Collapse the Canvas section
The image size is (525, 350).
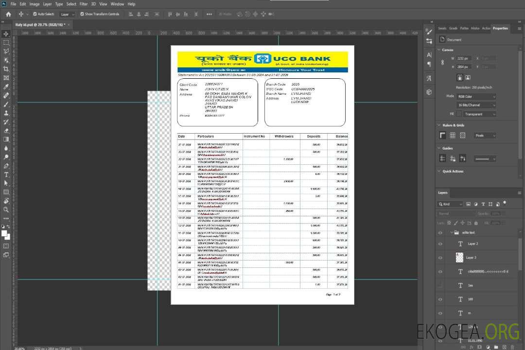[439, 50]
